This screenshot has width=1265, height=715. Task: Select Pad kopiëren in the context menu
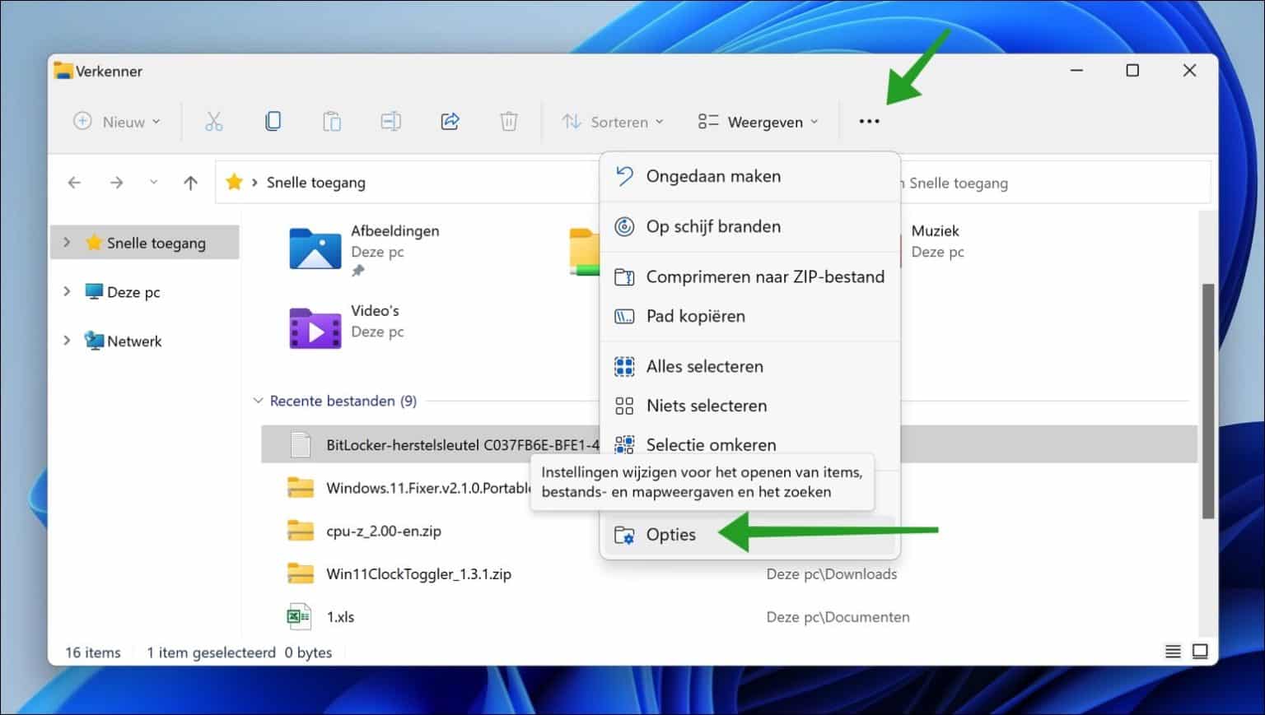[x=695, y=316]
